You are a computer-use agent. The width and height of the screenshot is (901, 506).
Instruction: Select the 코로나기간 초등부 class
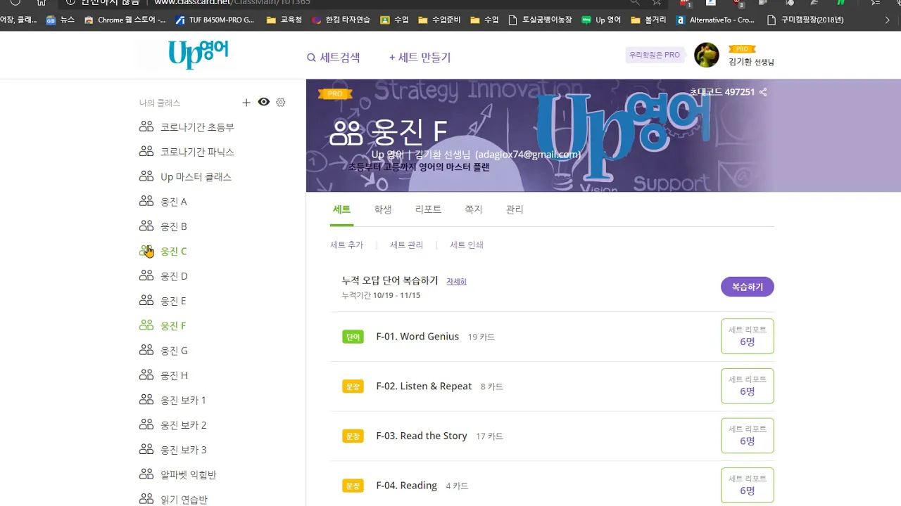click(x=187, y=127)
